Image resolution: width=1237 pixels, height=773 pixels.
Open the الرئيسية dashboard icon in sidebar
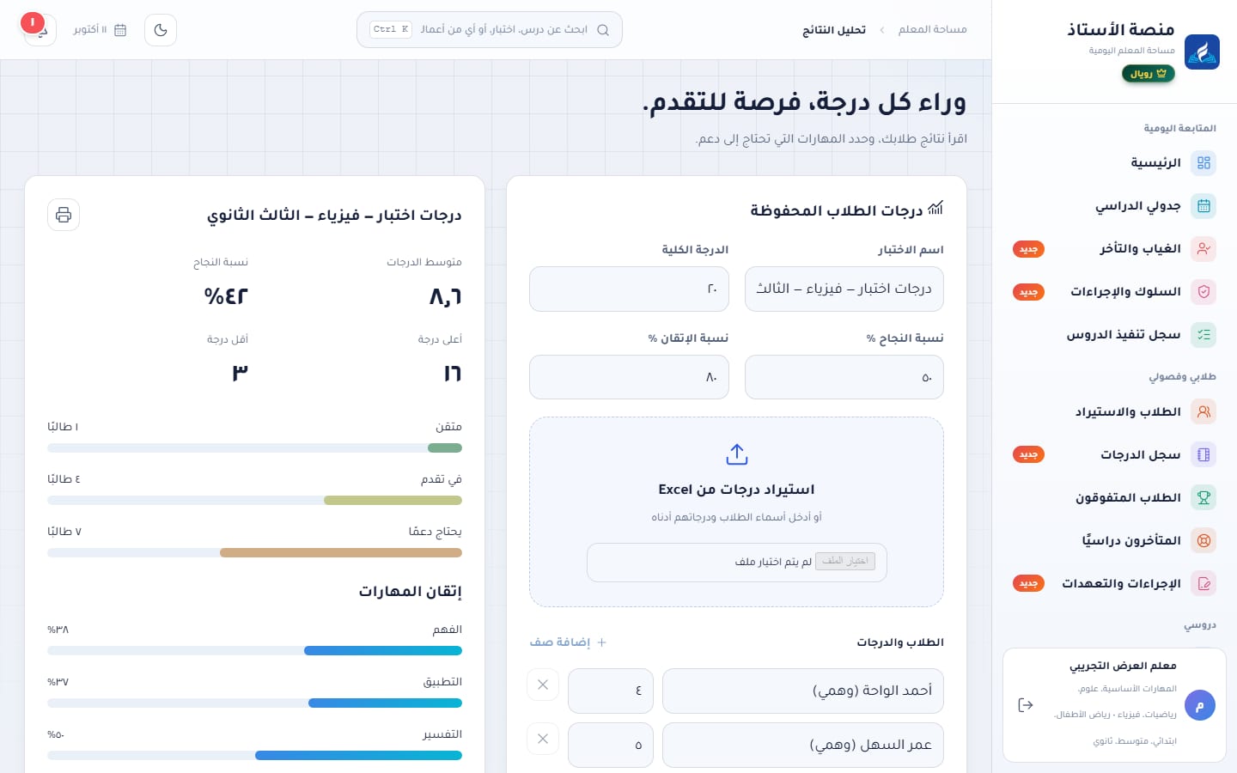tap(1203, 162)
